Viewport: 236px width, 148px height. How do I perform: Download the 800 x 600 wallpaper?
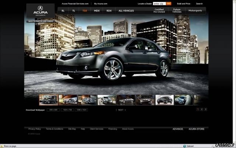[53, 110]
